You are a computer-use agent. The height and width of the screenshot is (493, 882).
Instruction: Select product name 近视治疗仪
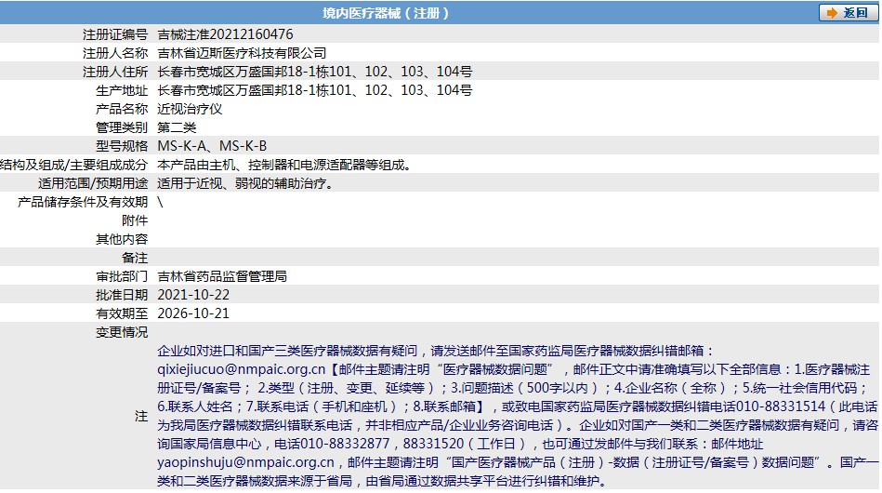click(190, 109)
